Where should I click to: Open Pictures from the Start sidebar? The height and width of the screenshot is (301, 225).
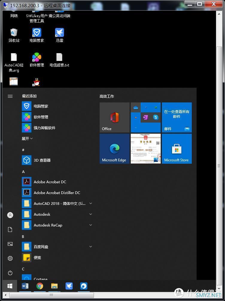(10, 244)
